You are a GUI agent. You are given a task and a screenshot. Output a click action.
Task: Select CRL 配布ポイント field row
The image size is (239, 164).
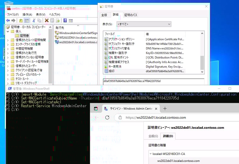click(144, 58)
